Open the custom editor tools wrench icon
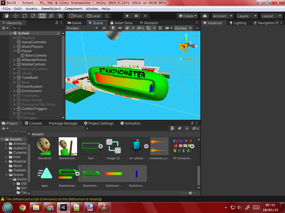The width and height of the screenshot is (285, 213). tap(60, 16)
